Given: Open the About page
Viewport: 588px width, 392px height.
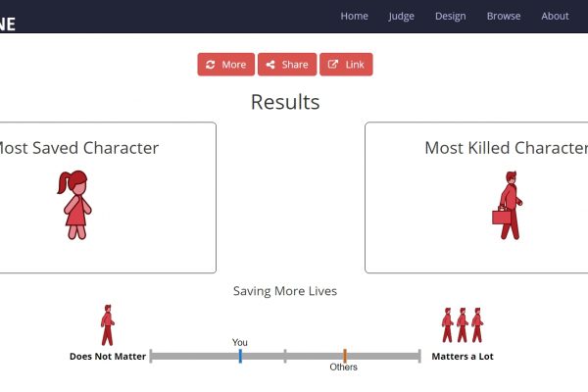Looking at the screenshot, I should (x=555, y=16).
